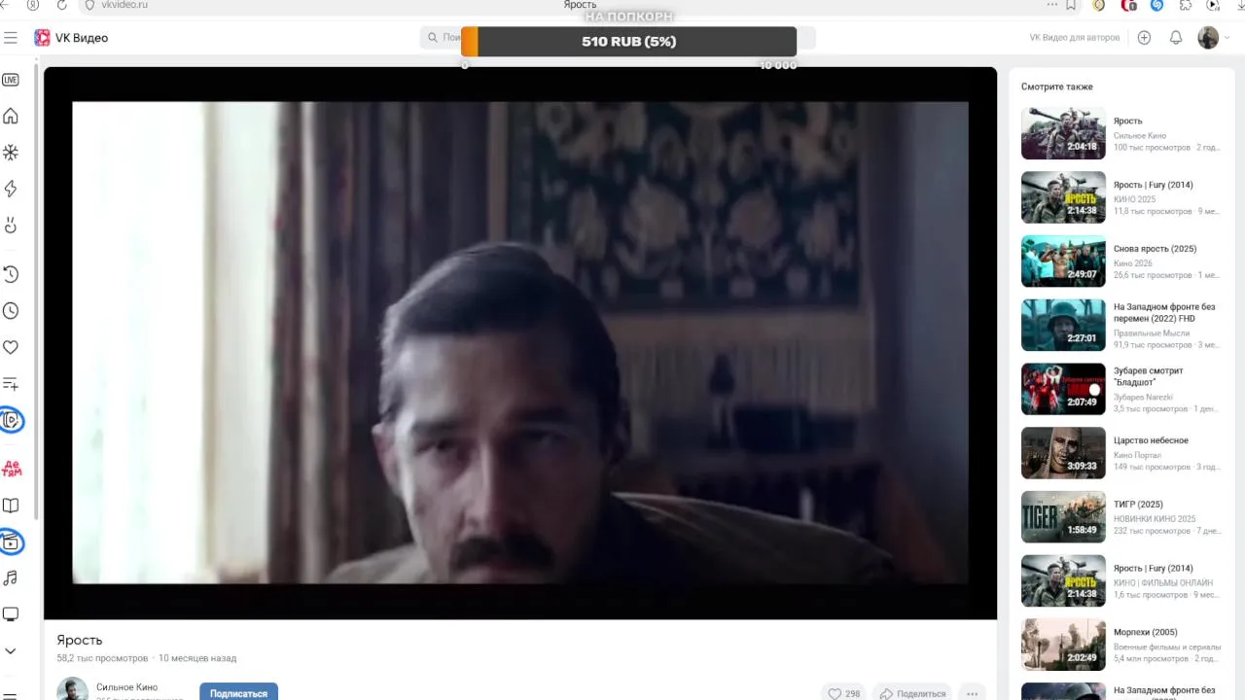Open the НОВИНКИ КИНО 2025 channel name

[x=1155, y=519]
